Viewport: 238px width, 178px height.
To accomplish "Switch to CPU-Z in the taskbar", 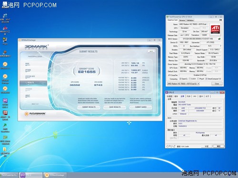I will tap(31, 175).
